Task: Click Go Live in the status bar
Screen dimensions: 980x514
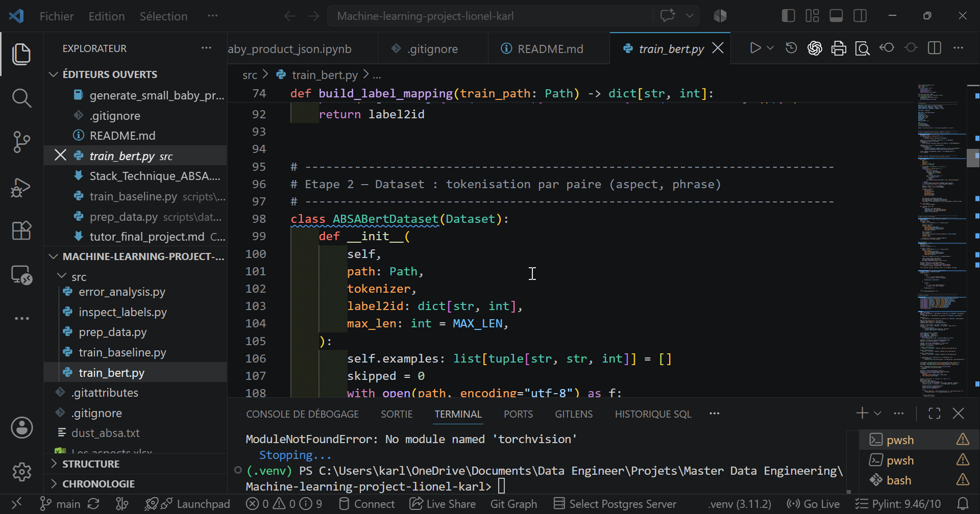Action: 813,504
